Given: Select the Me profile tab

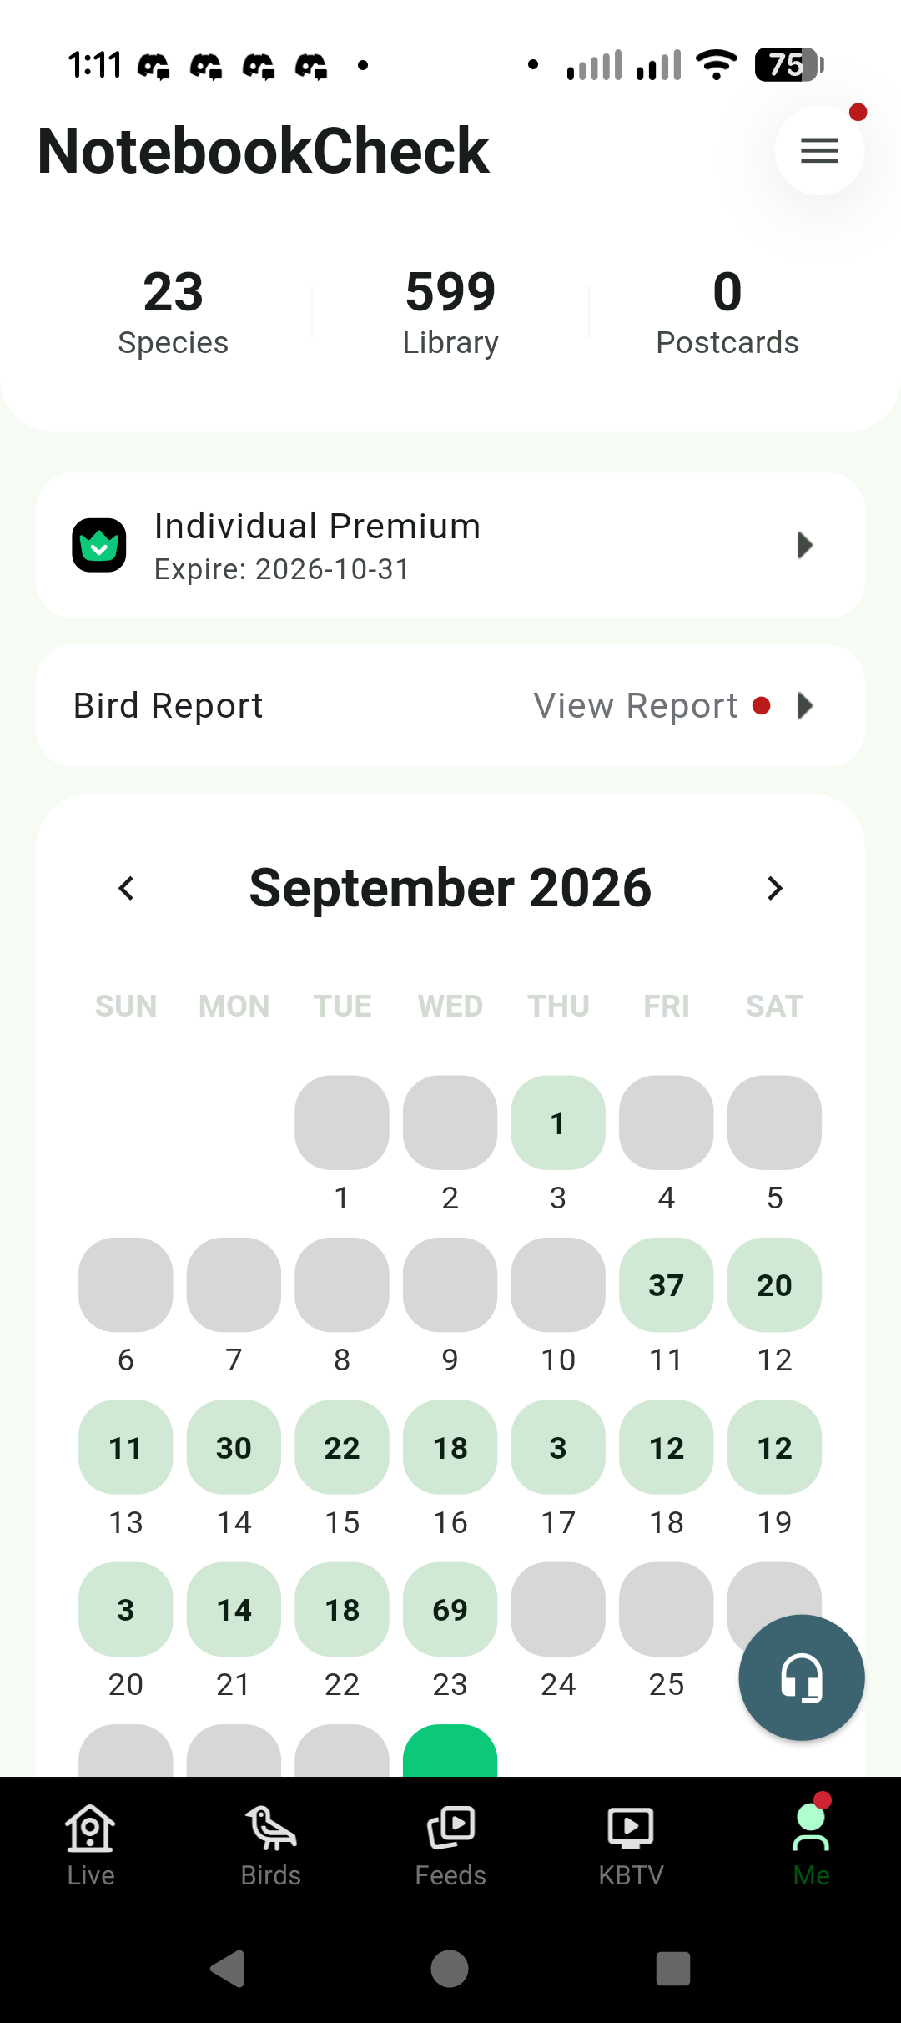Looking at the screenshot, I should pyautogui.click(x=811, y=1846).
